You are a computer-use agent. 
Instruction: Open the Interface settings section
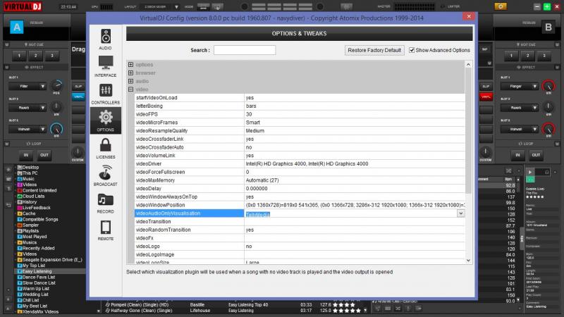click(105, 66)
